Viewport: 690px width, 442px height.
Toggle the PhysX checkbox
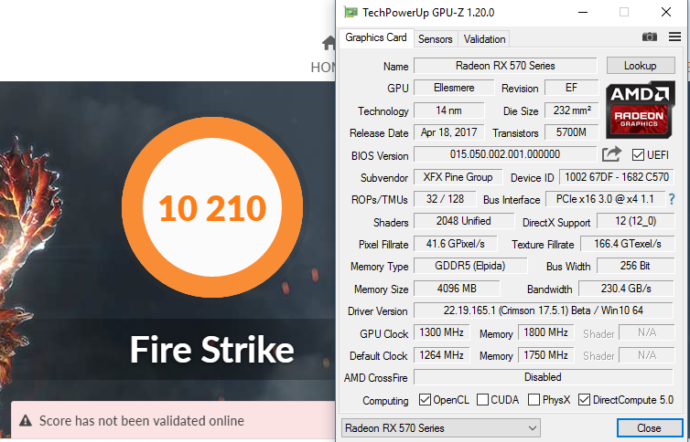pos(534,399)
